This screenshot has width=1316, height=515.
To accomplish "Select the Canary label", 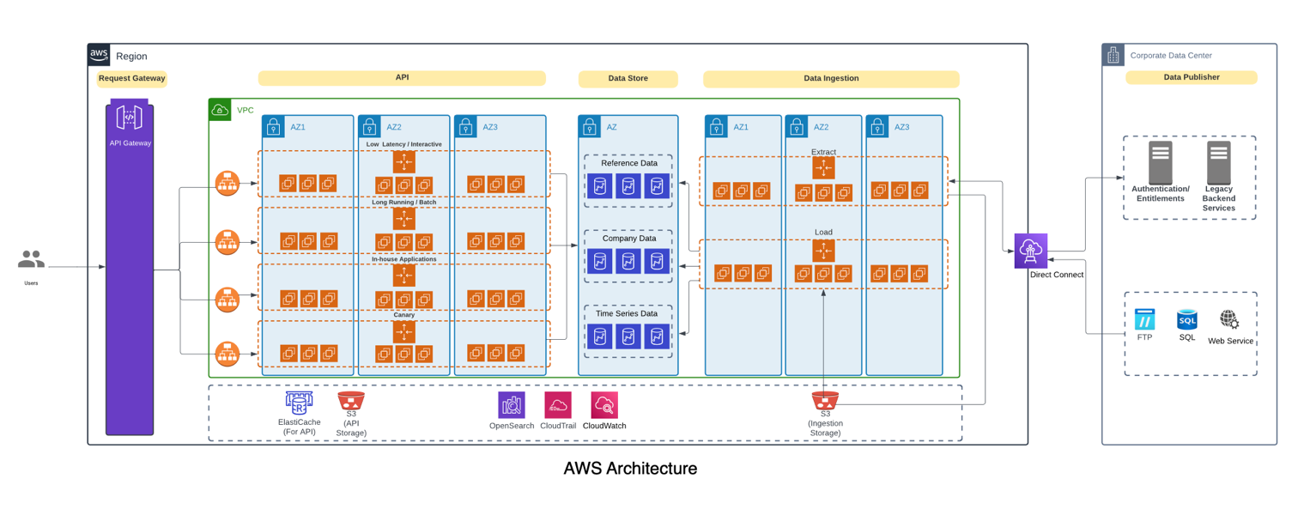I will pyautogui.click(x=404, y=315).
